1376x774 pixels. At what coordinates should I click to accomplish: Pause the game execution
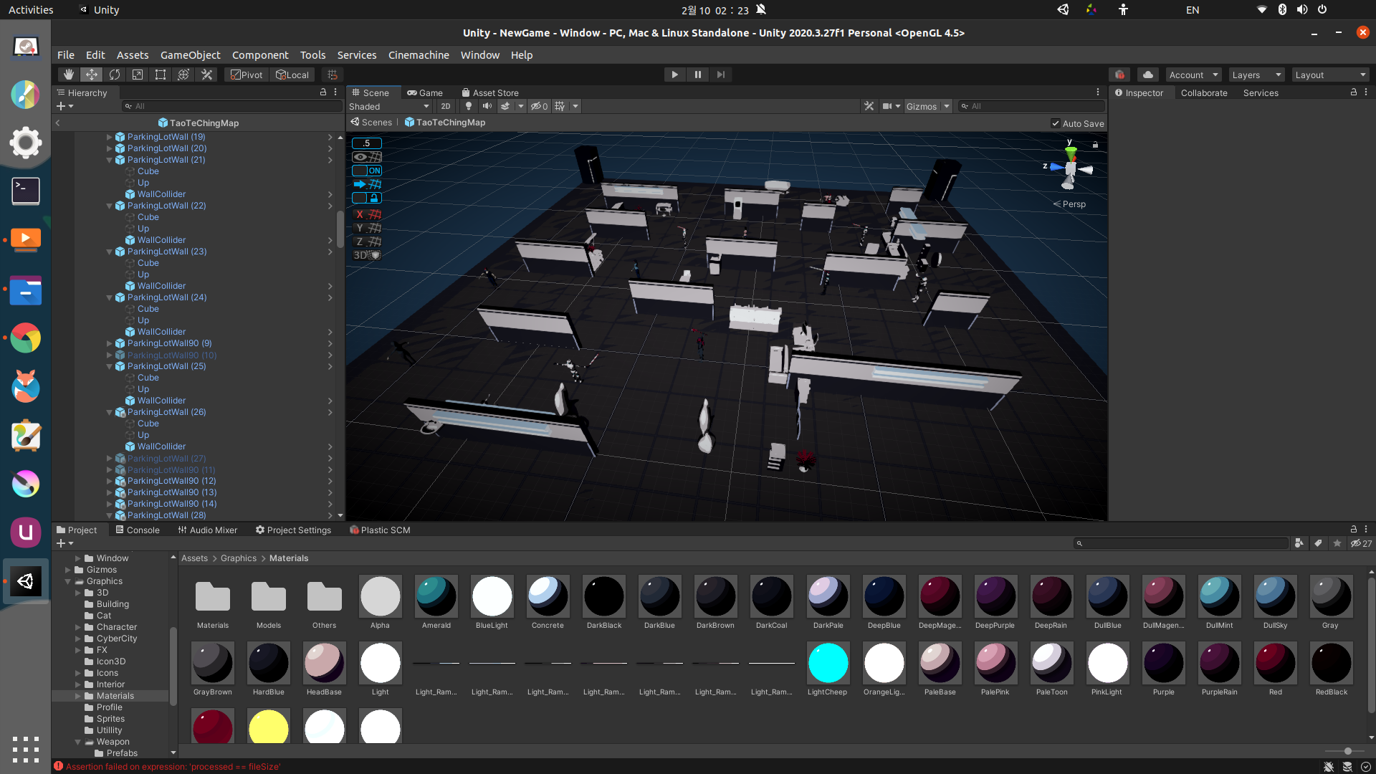coord(698,75)
